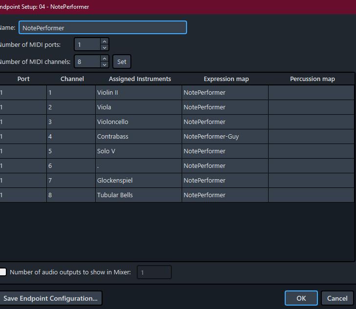Click the Channel column header

pyautogui.click(x=72, y=79)
